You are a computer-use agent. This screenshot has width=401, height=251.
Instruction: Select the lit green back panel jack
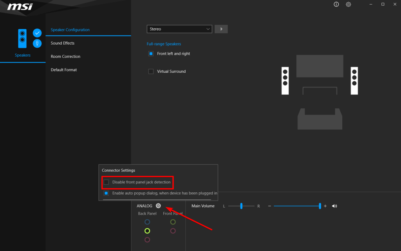click(147, 231)
